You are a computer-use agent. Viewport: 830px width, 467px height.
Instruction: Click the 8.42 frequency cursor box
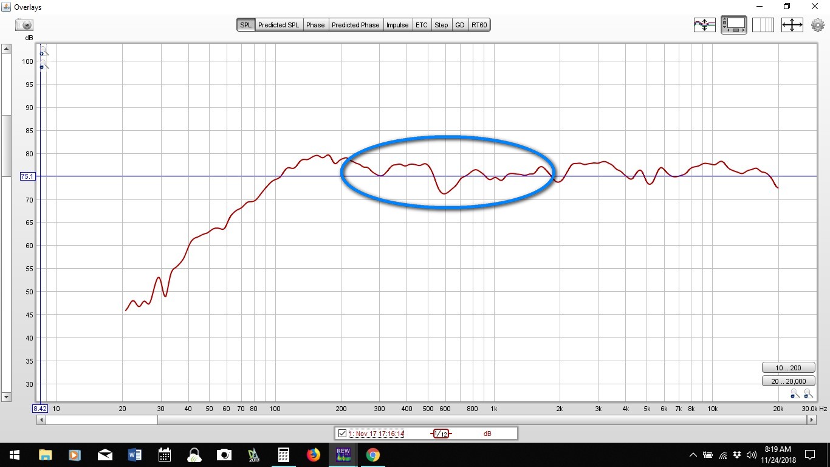click(x=40, y=409)
